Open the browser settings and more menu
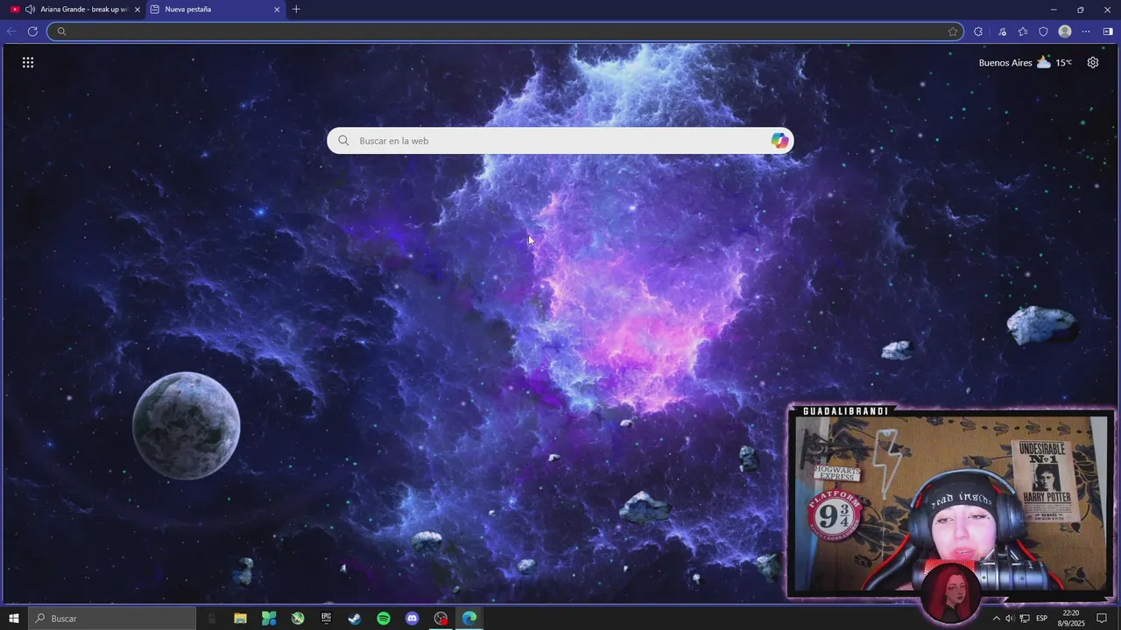 1086,31
